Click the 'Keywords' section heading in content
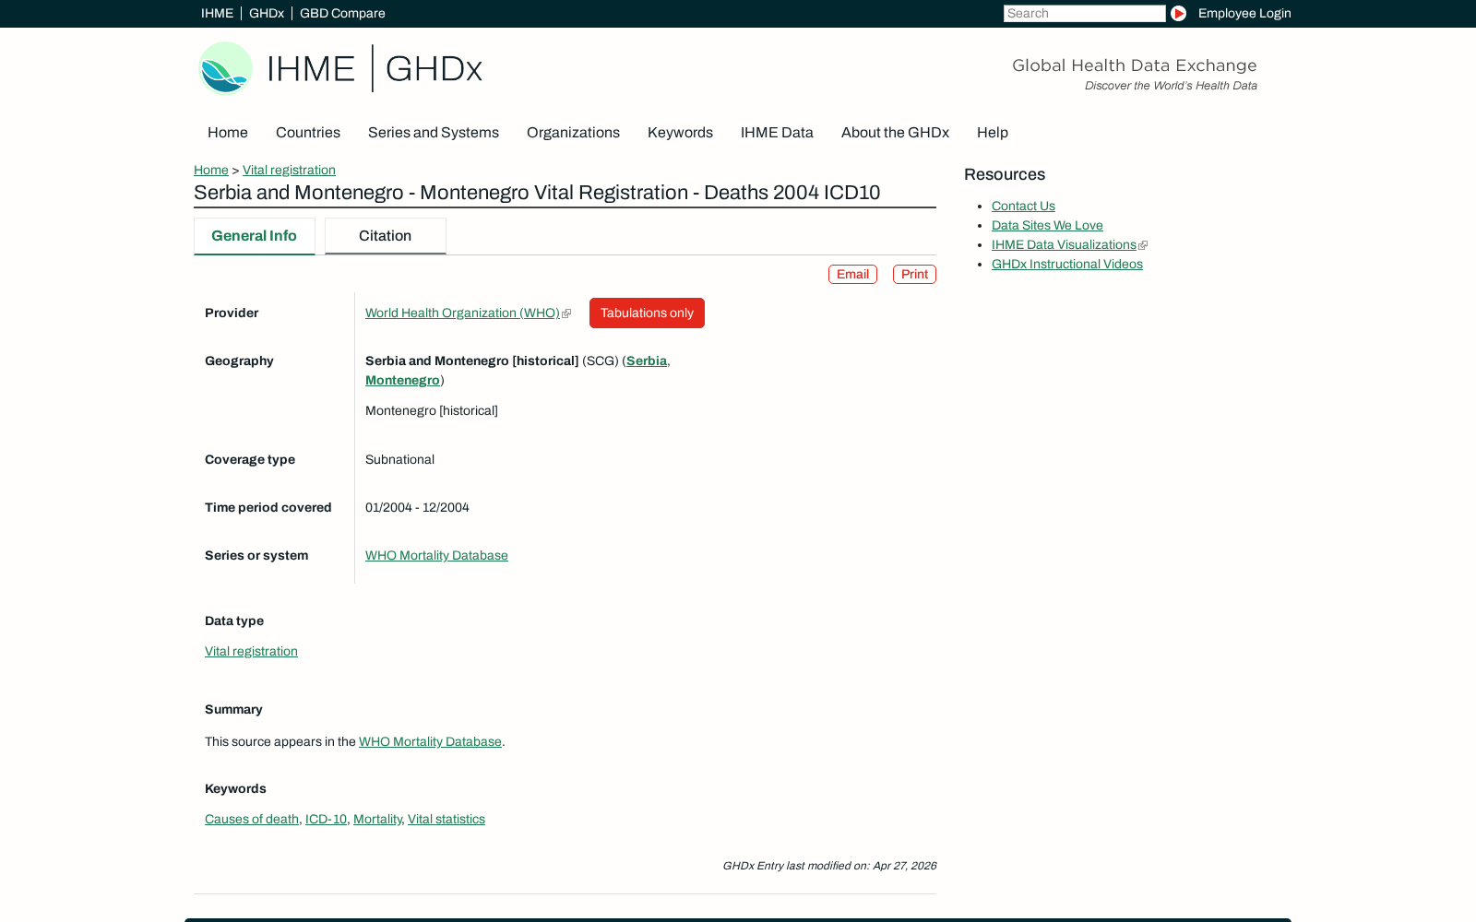1476x922 pixels. (235, 789)
